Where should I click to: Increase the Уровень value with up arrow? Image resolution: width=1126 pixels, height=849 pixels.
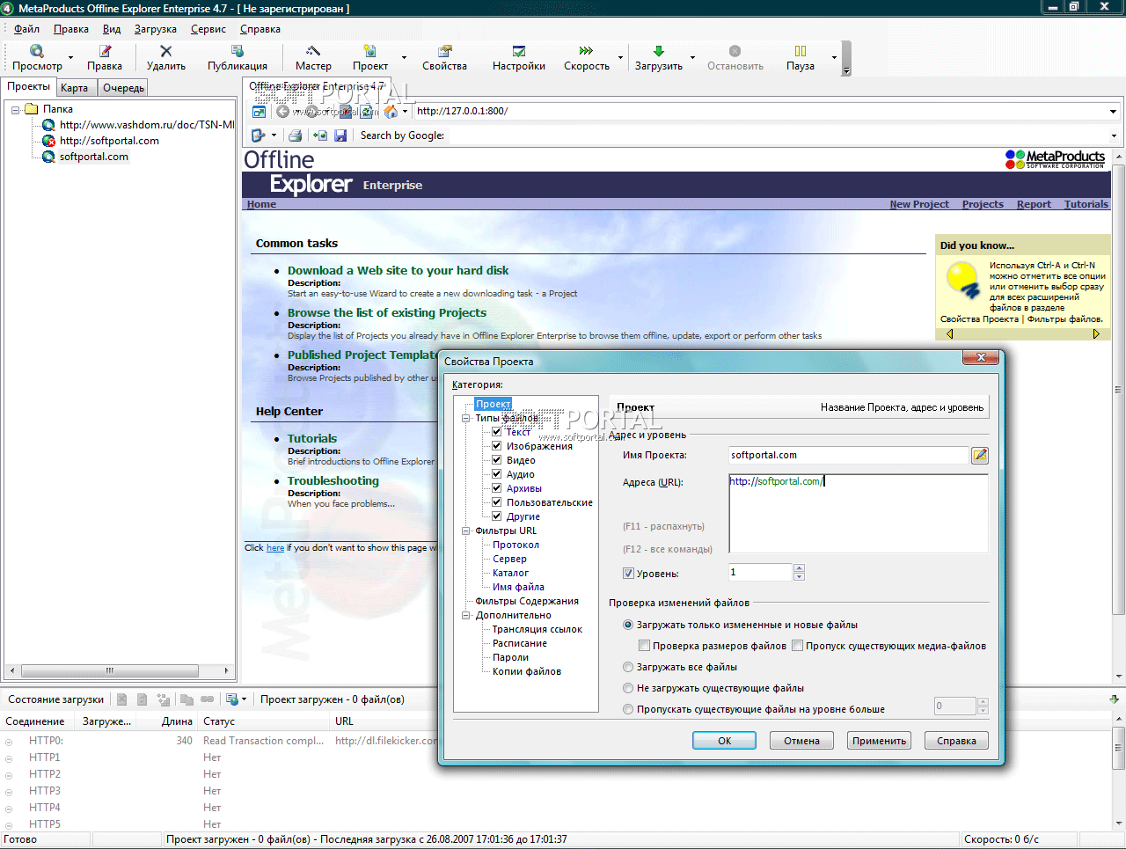[799, 568]
